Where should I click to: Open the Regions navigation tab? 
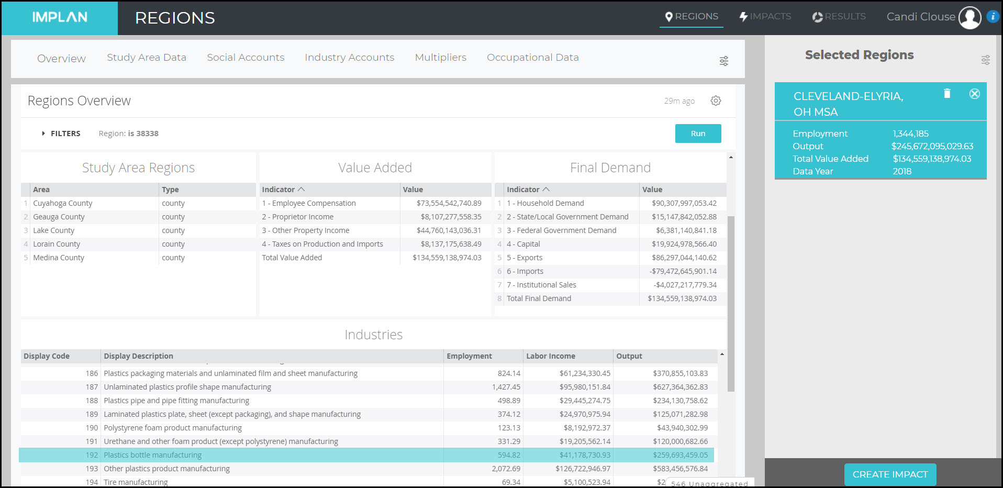(x=692, y=17)
